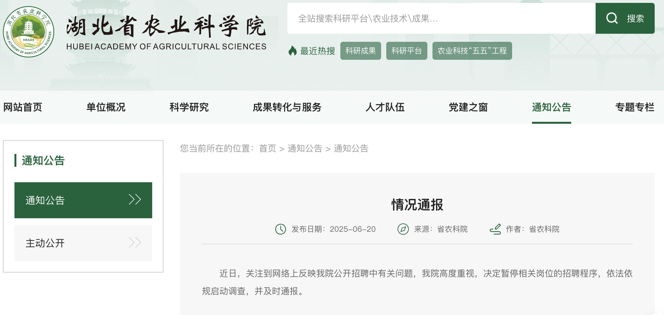The image size is (664, 315).
Task: Click the 搜索 search button
Action: (625, 18)
